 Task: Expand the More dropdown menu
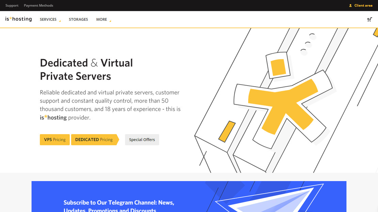coord(104,19)
